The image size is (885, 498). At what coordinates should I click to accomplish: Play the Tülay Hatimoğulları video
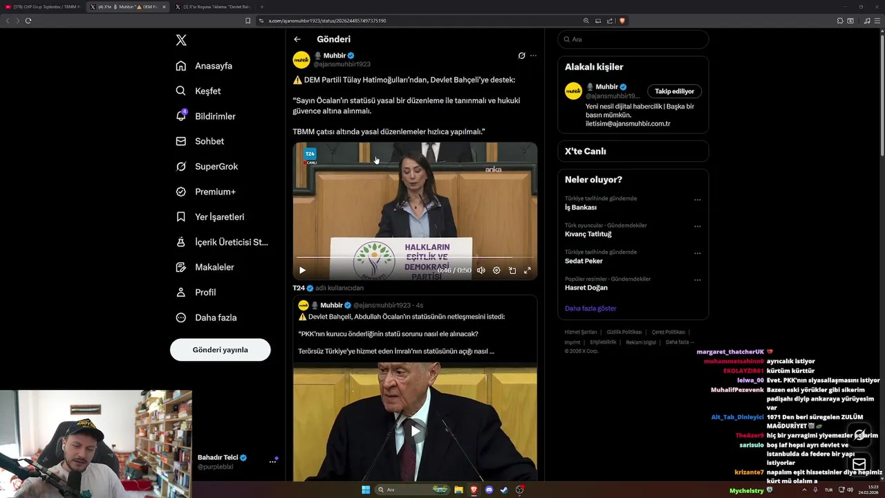pyautogui.click(x=302, y=270)
